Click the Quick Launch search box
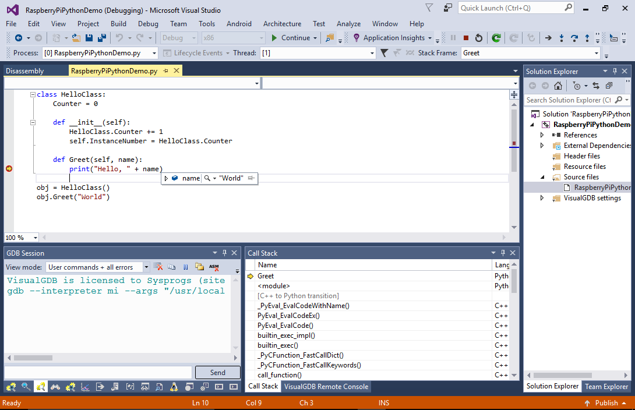The image size is (635, 410). tap(516, 8)
